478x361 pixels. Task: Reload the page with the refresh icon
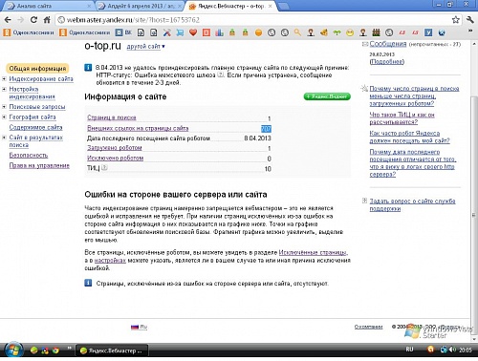coord(33,20)
